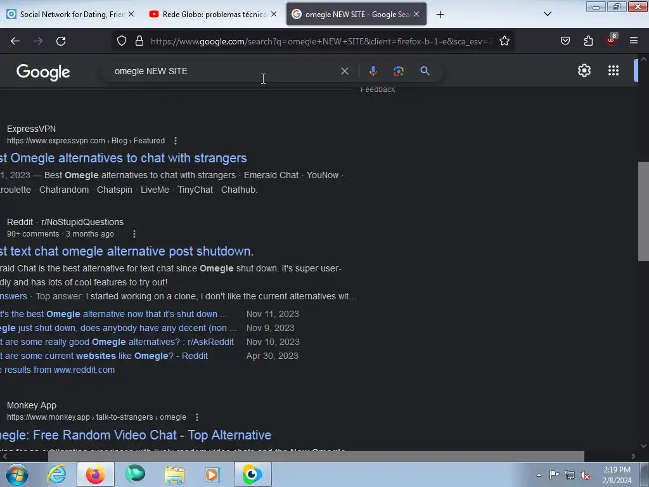Open the Google apps grid
The image size is (649, 487).
click(x=614, y=70)
